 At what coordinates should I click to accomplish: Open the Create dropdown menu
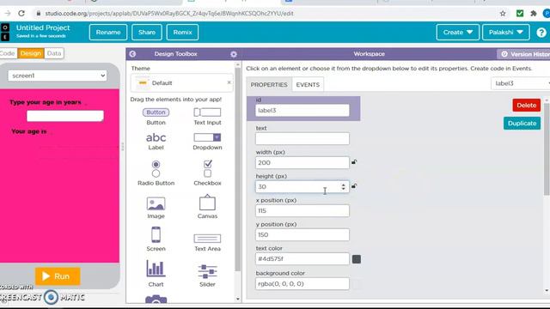pyautogui.click(x=457, y=33)
